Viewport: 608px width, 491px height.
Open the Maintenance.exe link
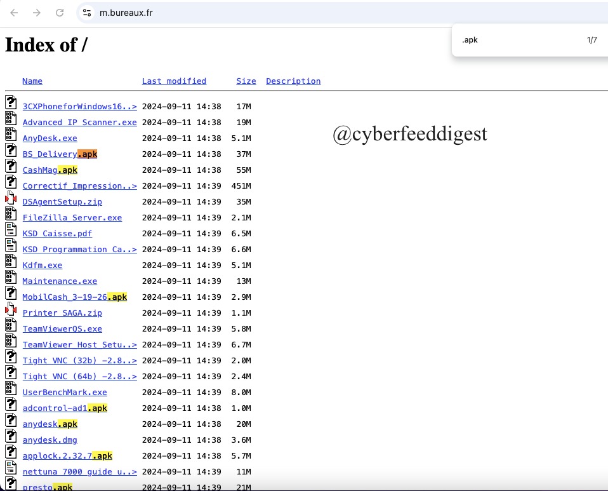(x=60, y=281)
